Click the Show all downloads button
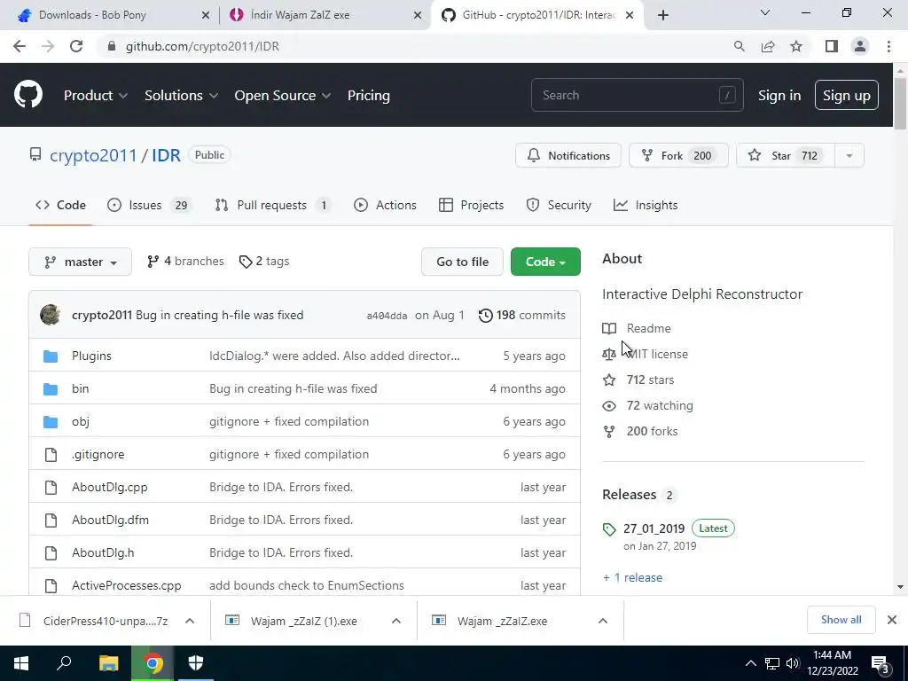The width and height of the screenshot is (908, 681). 841,620
